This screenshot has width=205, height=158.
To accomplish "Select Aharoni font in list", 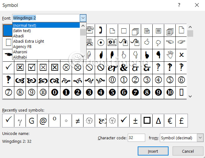I will pos(46,52).
